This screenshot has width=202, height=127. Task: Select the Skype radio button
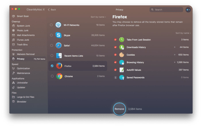(51, 35)
